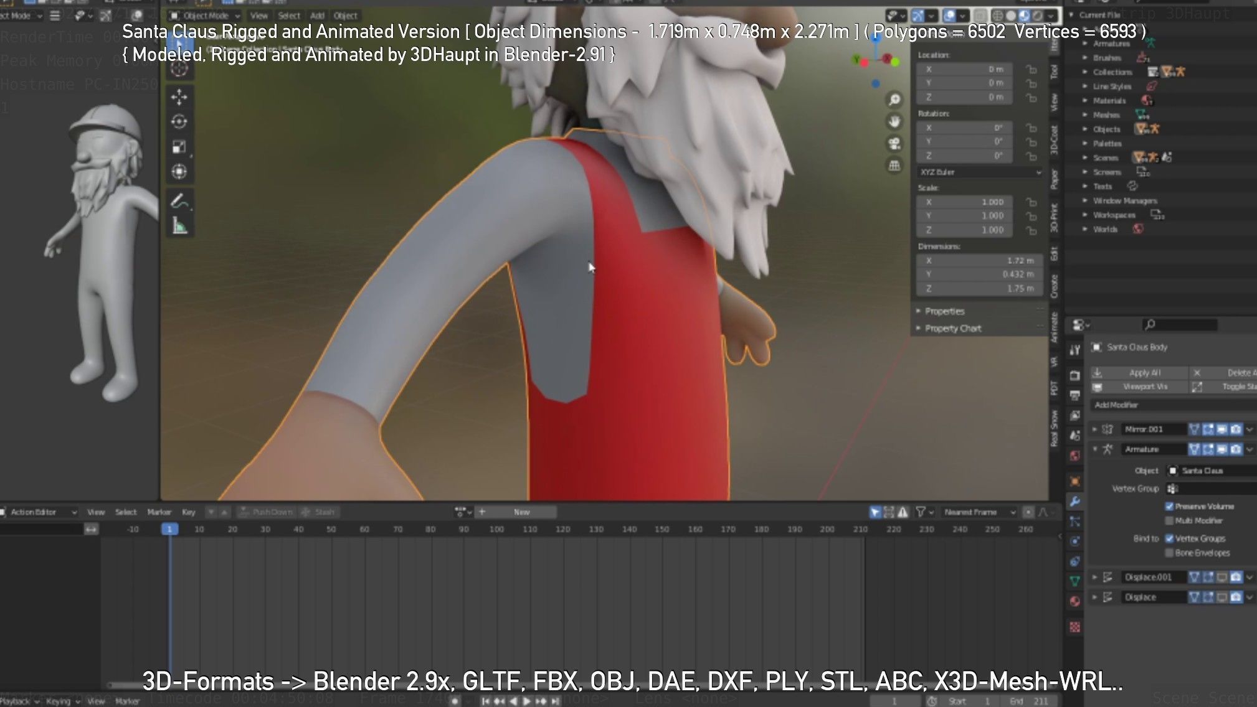Select the Move tool in viewport toolbar
Image resolution: width=1257 pixels, height=707 pixels.
click(x=179, y=97)
